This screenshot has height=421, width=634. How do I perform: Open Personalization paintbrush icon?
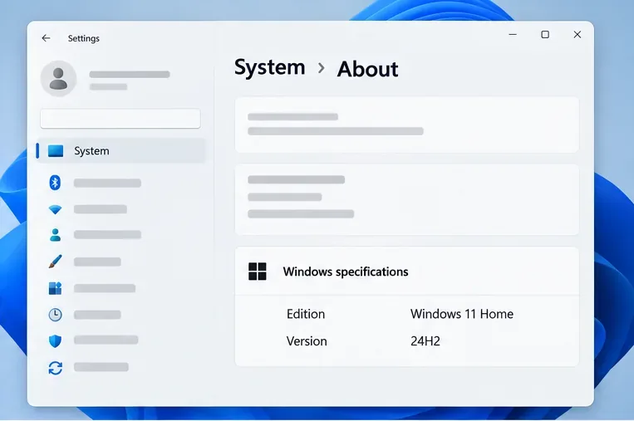coord(56,261)
